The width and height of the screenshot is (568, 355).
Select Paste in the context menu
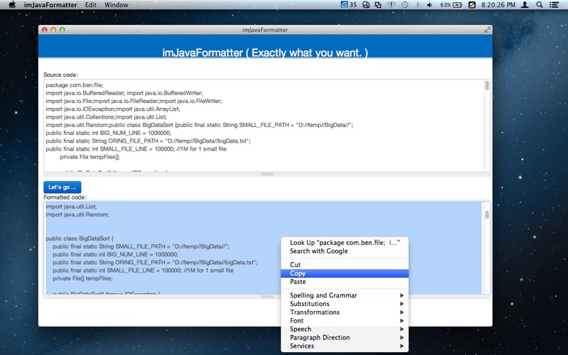(x=344, y=282)
